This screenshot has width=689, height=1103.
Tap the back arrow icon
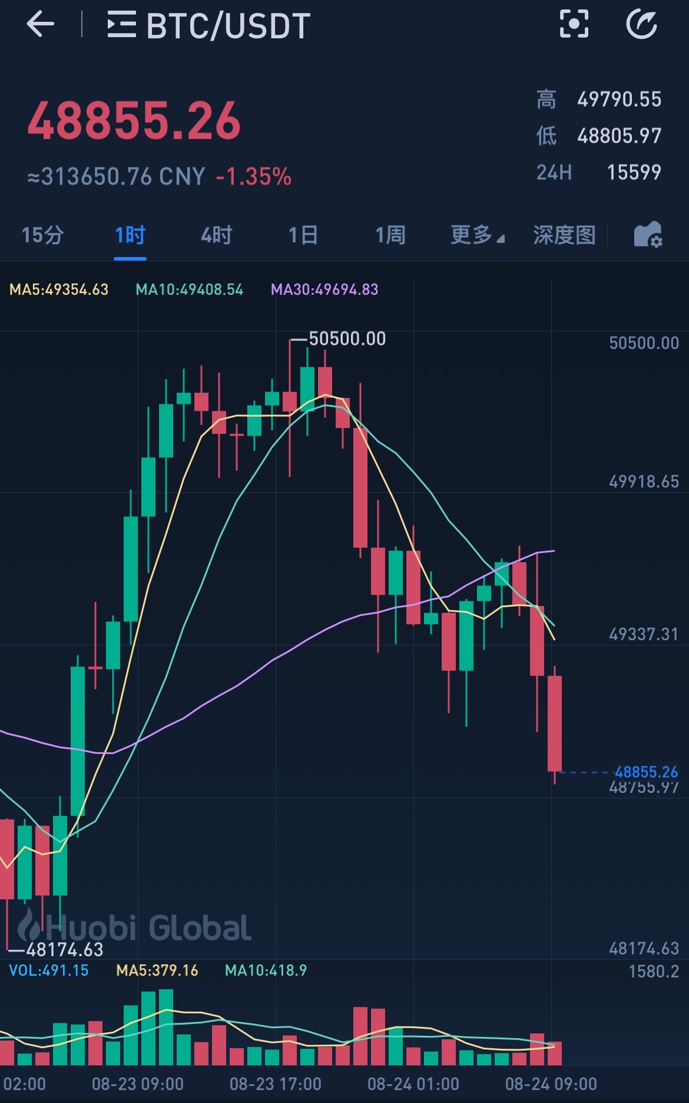pyautogui.click(x=41, y=25)
